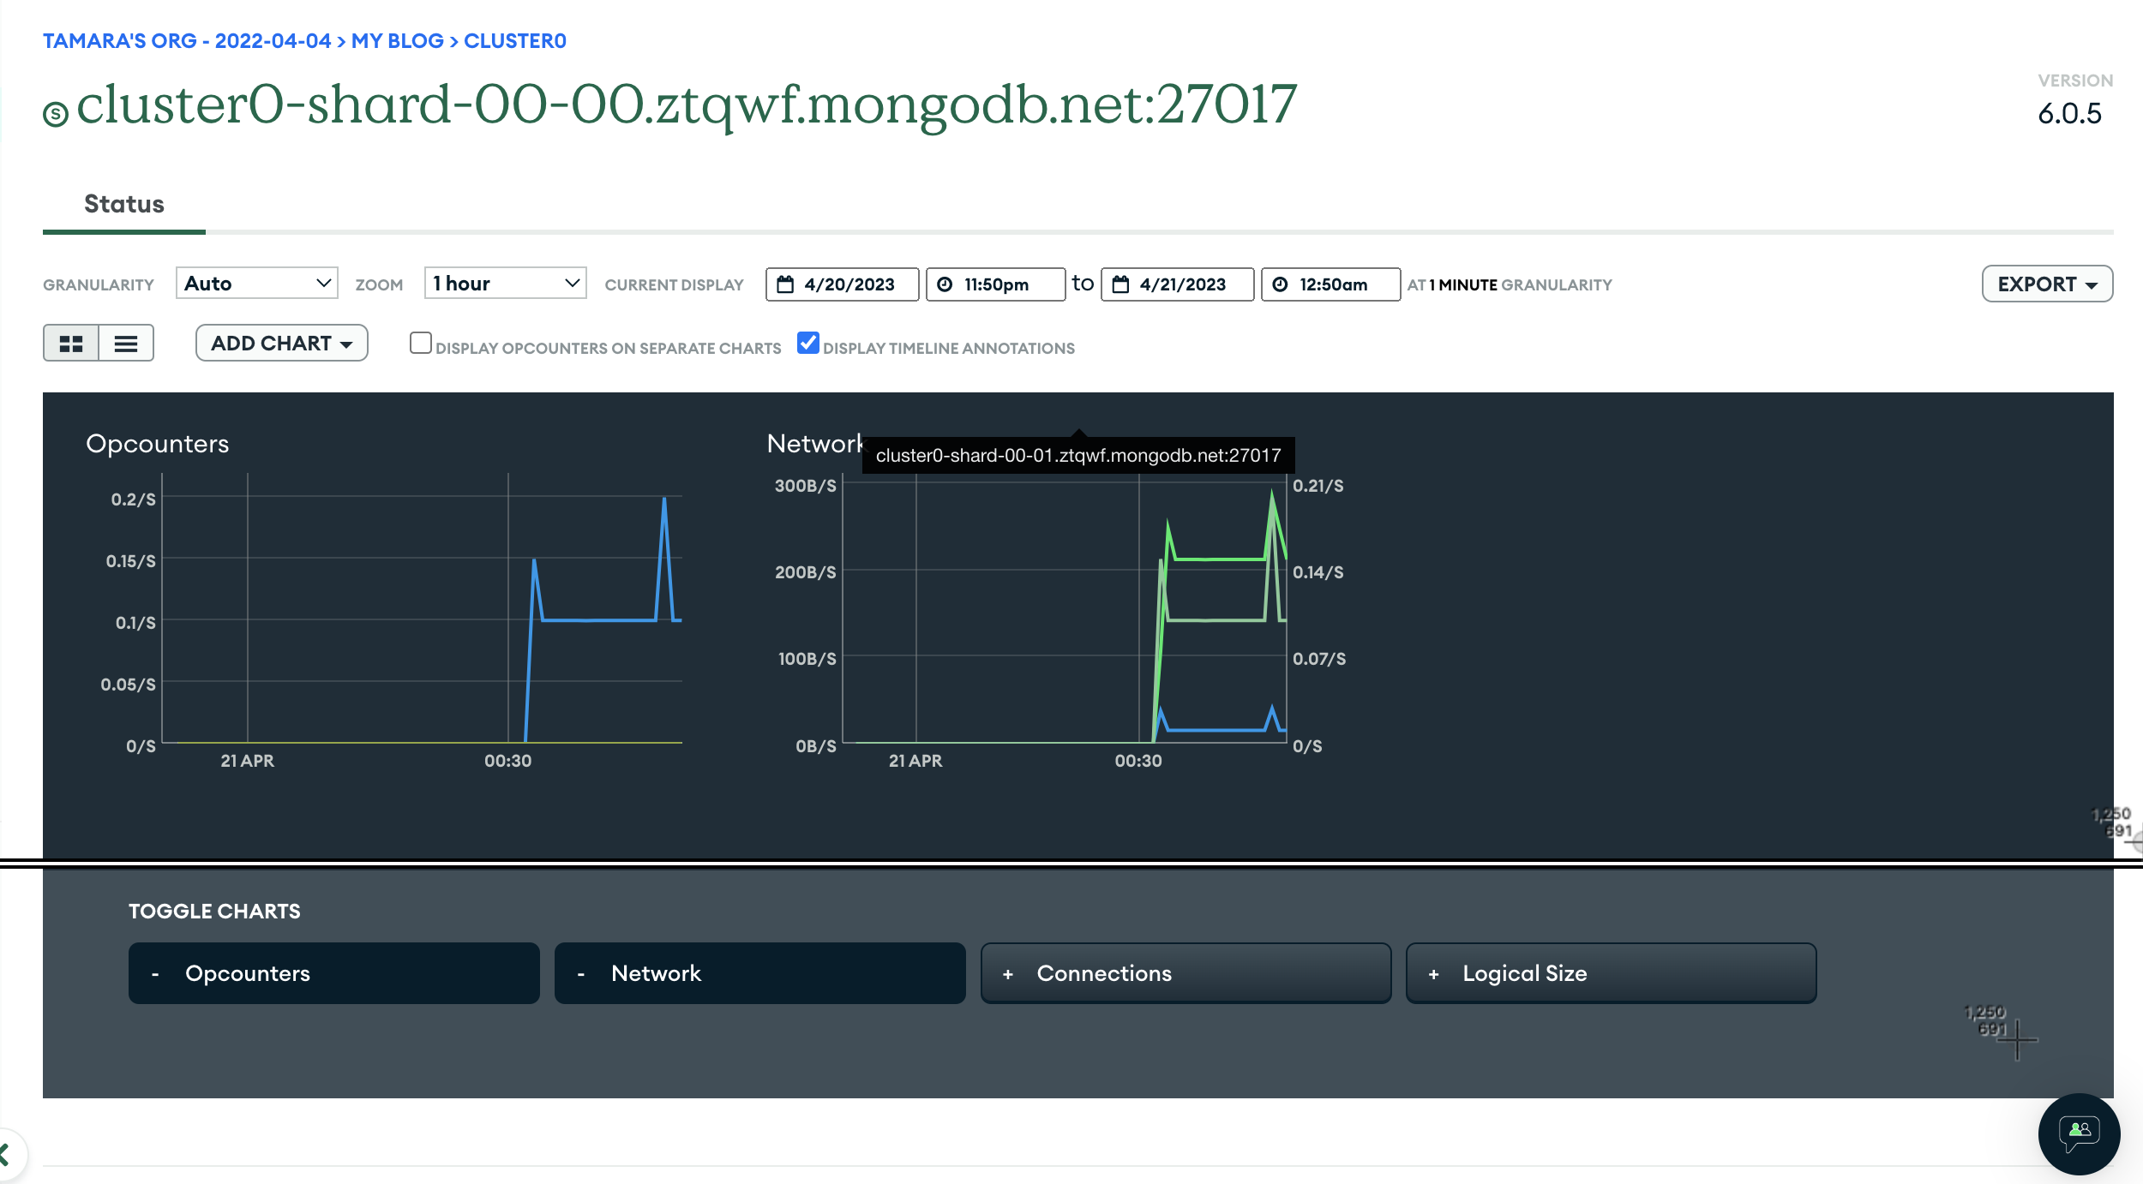
Task: Switch to grid view layout icon
Action: tap(71, 344)
